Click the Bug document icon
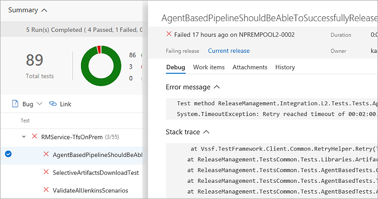The width and height of the screenshot is (378, 199). (15, 104)
